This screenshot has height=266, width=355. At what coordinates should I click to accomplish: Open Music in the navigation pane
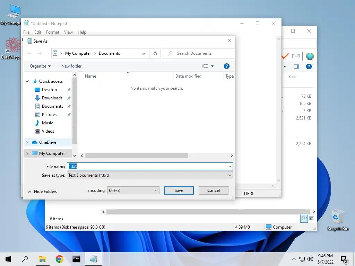47,123
